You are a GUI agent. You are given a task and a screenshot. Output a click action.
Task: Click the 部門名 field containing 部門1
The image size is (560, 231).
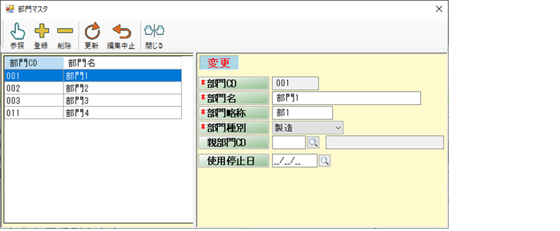coord(346,98)
